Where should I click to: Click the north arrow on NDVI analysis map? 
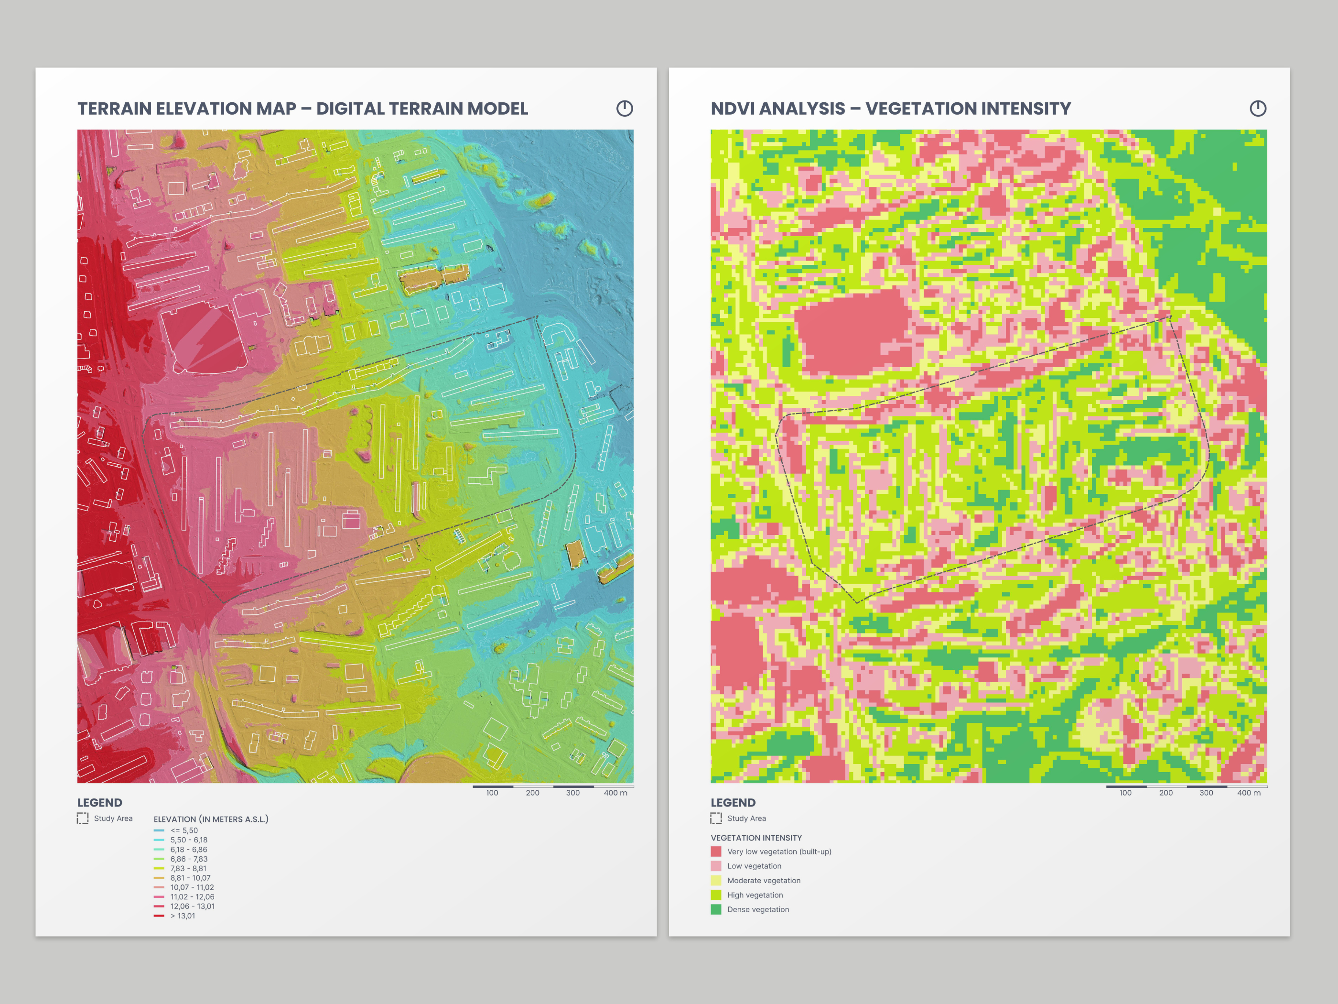tap(1258, 109)
